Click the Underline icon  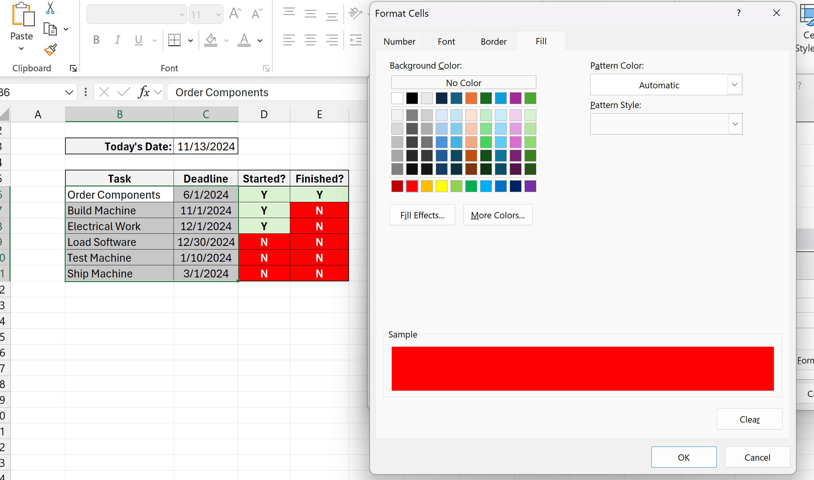click(138, 40)
